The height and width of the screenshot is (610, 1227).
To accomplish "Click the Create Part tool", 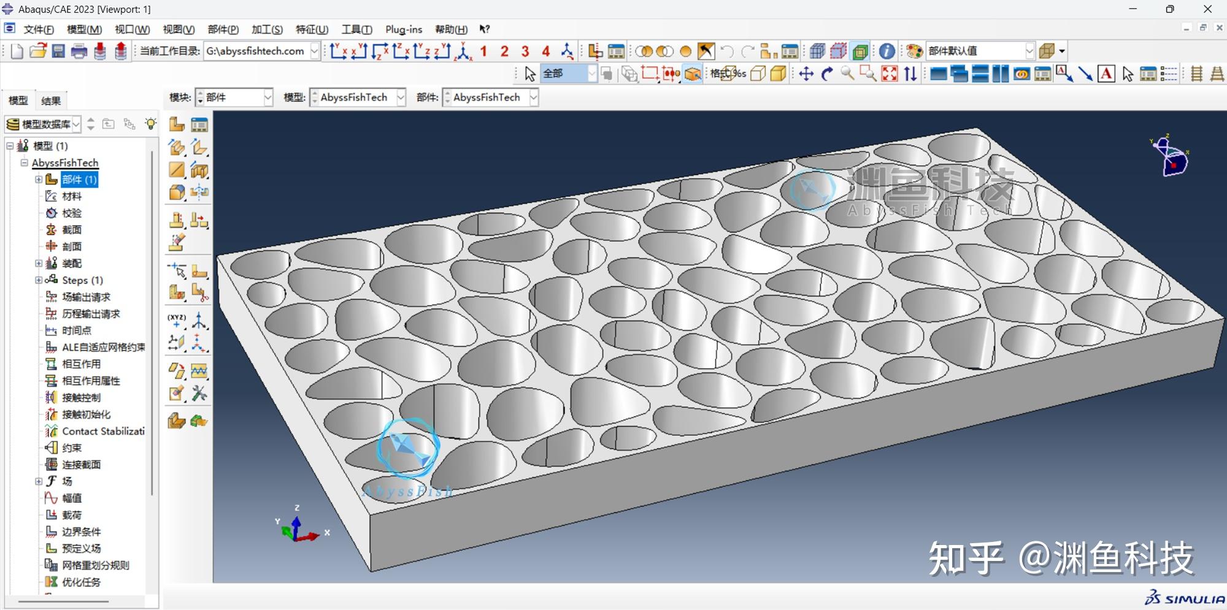I will (x=177, y=124).
